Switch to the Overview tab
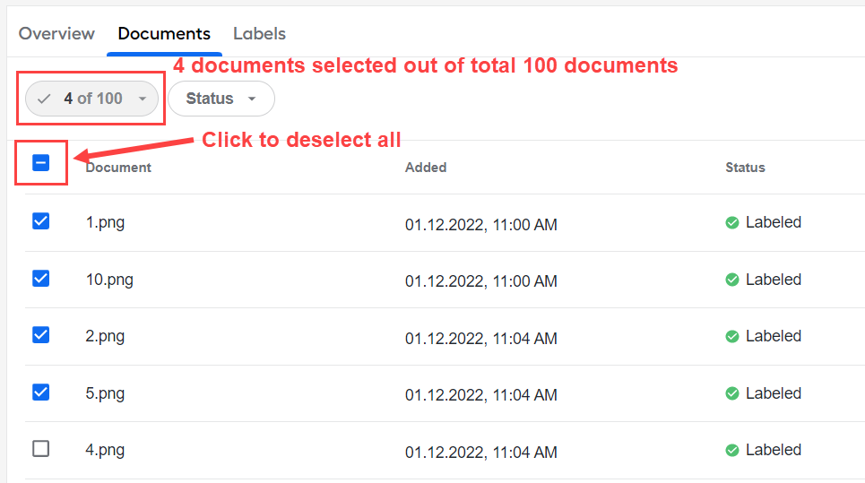This screenshot has width=865, height=483. 56,34
